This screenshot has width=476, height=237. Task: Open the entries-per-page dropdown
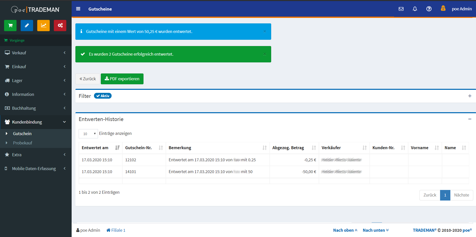coord(88,134)
